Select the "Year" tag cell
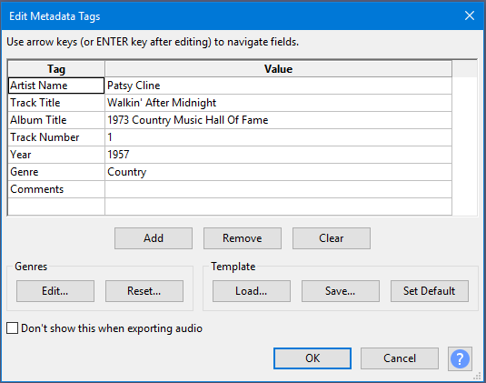 pos(56,155)
